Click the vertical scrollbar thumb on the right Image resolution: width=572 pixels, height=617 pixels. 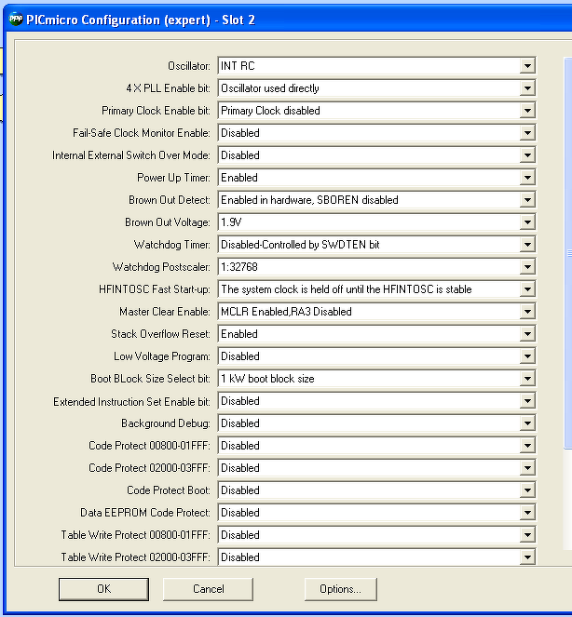pyautogui.click(x=568, y=253)
